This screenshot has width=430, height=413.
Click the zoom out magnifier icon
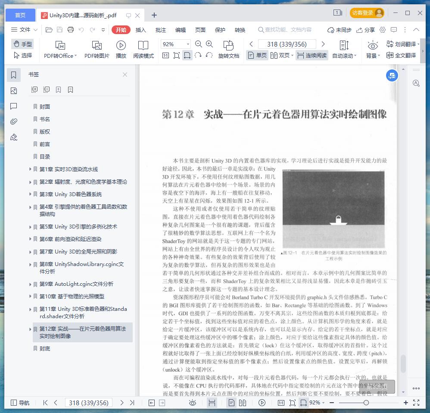[x=198, y=44]
